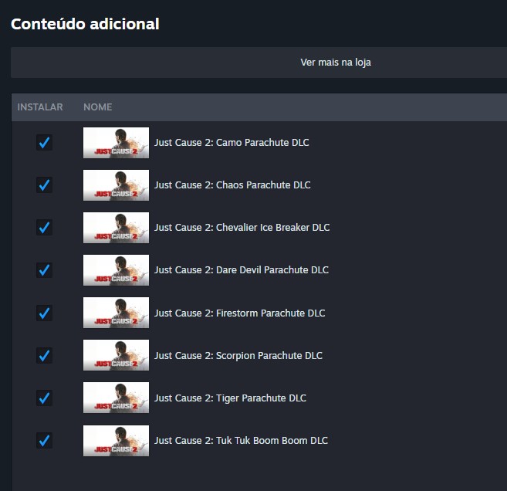Toggle install checkbox for Chevalier Ice Breaker DLC
Viewport: 507px width, 491px height.
click(x=44, y=228)
